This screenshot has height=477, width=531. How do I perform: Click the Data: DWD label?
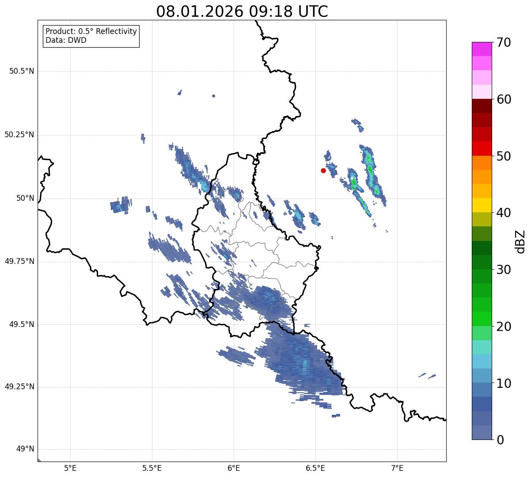coord(66,40)
